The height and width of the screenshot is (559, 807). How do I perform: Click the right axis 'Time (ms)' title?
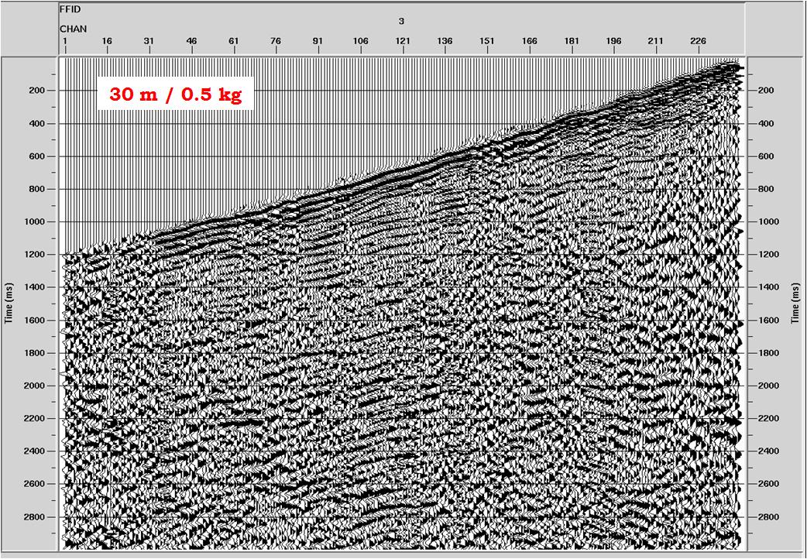pyautogui.click(x=797, y=304)
